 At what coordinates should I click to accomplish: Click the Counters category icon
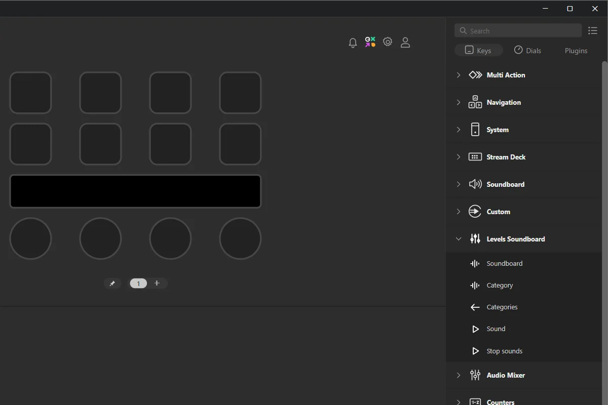coord(475,402)
